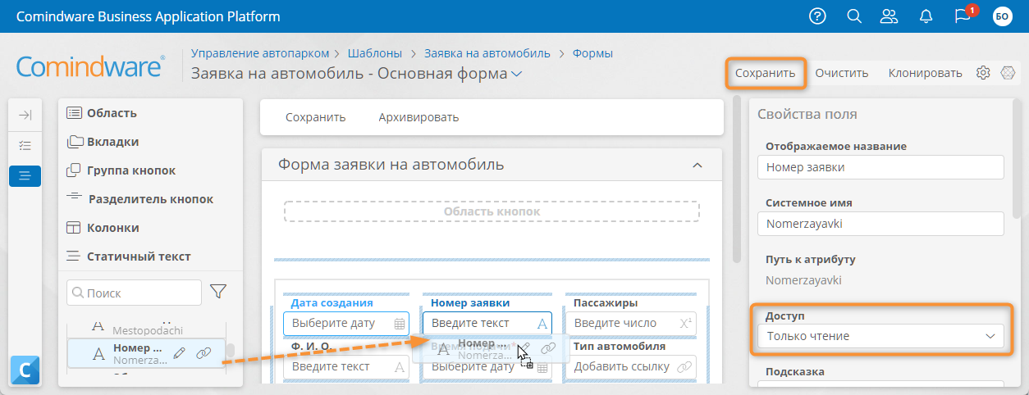
Task: Open the Доступ dropdown set to Только чтение
Action: pos(880,336)
